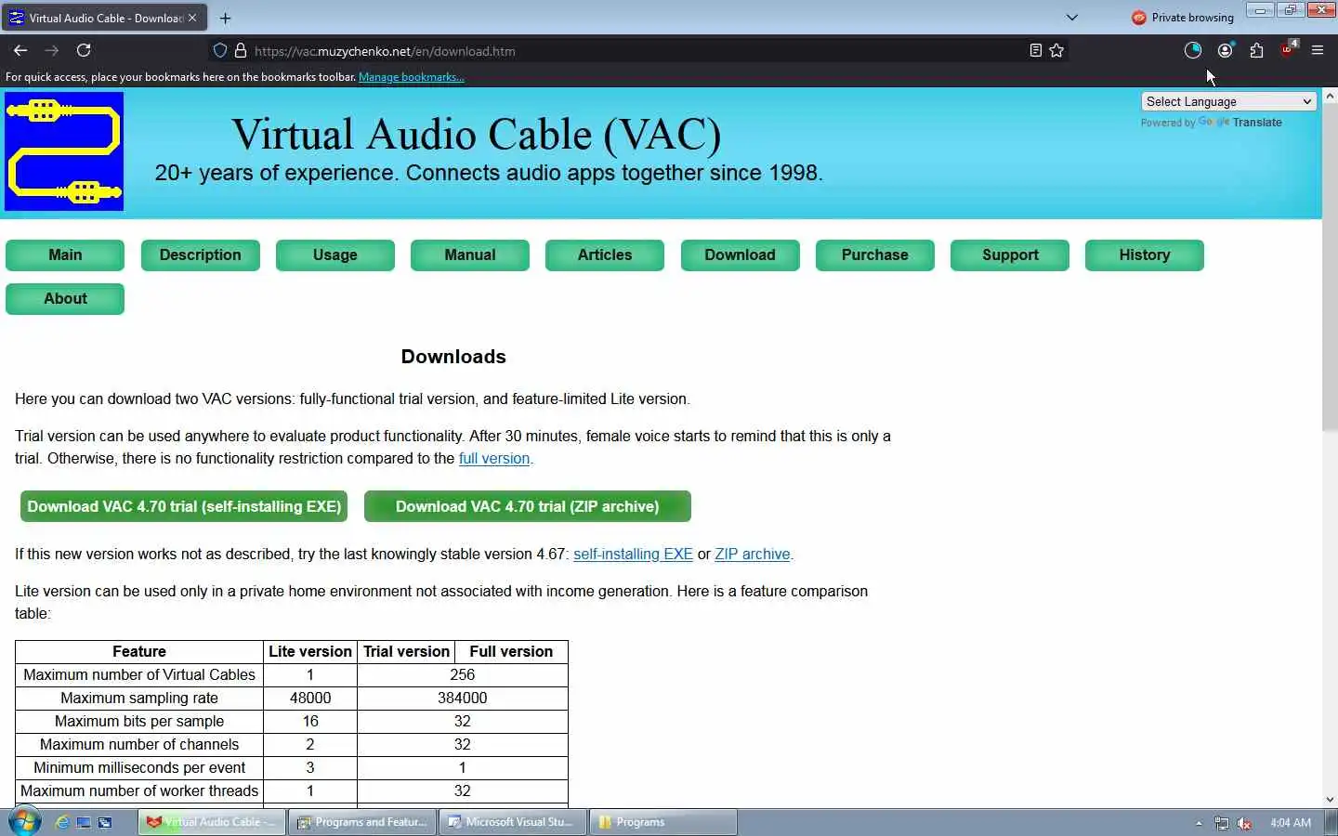The width and height of the screenshot is (1338, 836).
Task: Click the 48000 sampling rate value
Action: [x=310, y=699]
